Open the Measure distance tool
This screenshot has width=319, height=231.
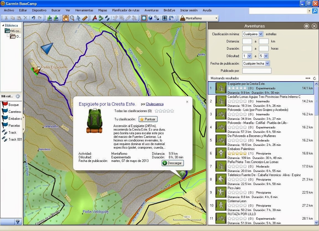pyautogui.click(x=85, y=18)
